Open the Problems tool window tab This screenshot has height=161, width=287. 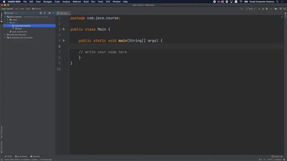click(21, 157)
